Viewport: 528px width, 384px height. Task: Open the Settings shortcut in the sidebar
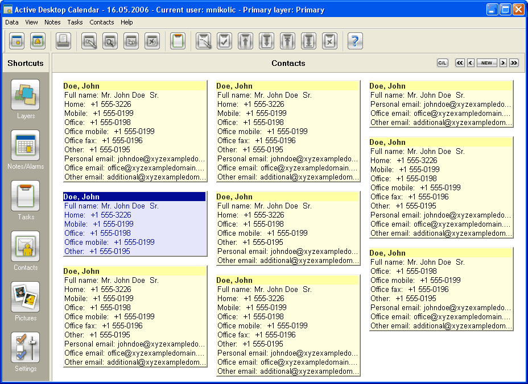click(25, 348)
